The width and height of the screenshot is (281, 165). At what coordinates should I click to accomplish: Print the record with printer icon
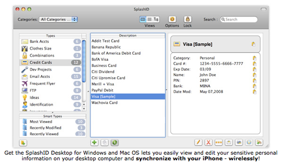click(239, 142)
